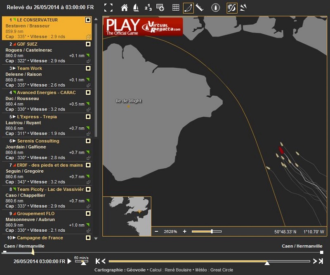Click the Ile de Wight map label
Image resolution: width=330 pixels, height=275 pixels.
[129, 101]
